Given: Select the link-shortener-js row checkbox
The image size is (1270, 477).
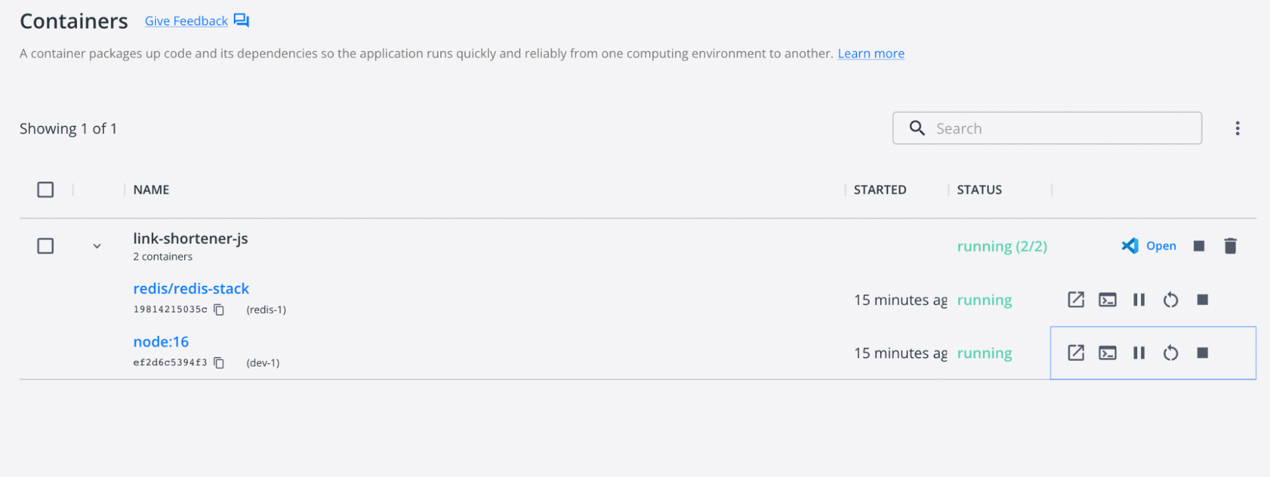Looking at the screenshot, I should [45, 246].
